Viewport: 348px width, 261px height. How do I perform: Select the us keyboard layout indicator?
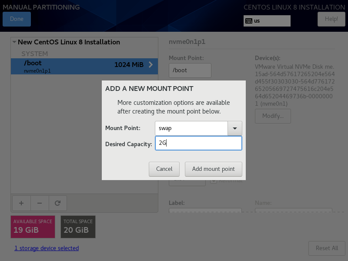point(267,21)
